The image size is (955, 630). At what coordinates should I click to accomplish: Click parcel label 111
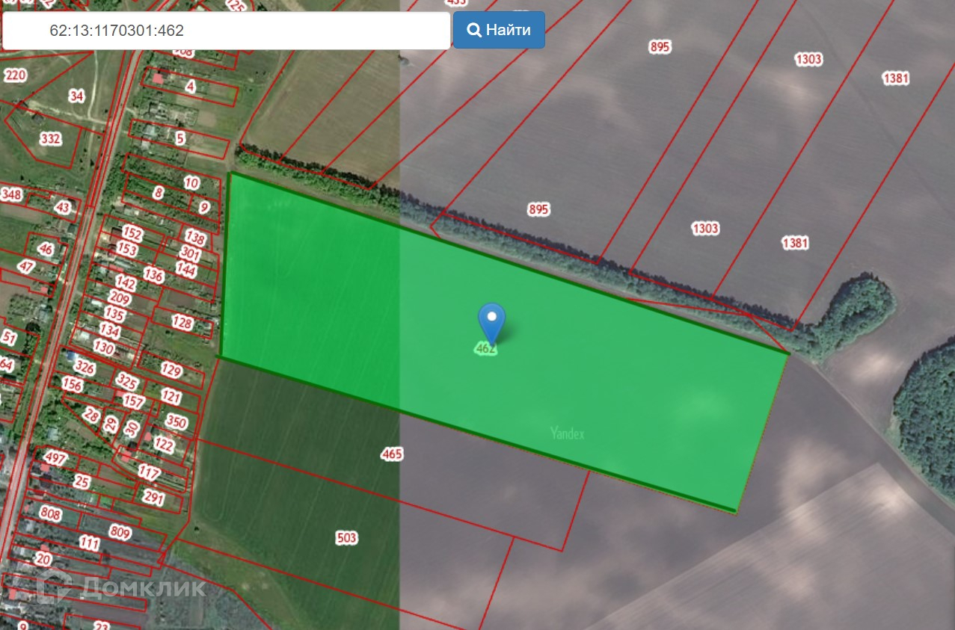[x=89, y=543]
